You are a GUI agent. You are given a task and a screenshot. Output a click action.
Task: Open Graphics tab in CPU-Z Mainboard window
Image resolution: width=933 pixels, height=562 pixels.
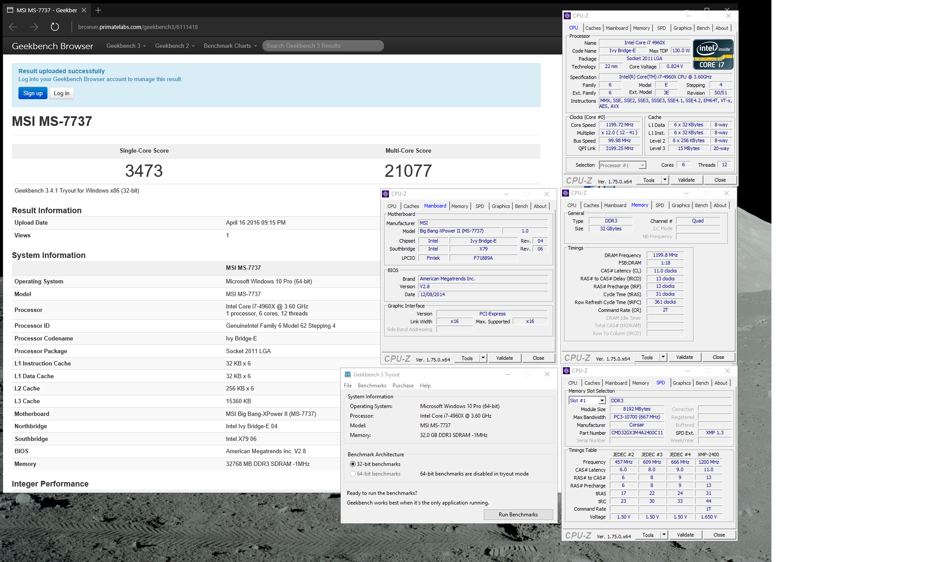point(501,206)
